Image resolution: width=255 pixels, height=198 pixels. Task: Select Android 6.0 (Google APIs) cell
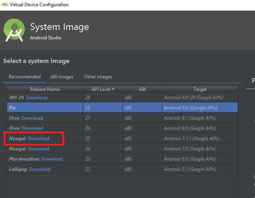tap(200, 159)
